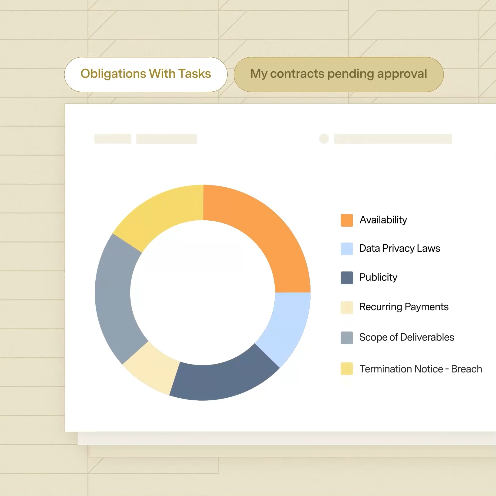Select the gray Scope of Deliverables swatch

(x=347, y=338)
